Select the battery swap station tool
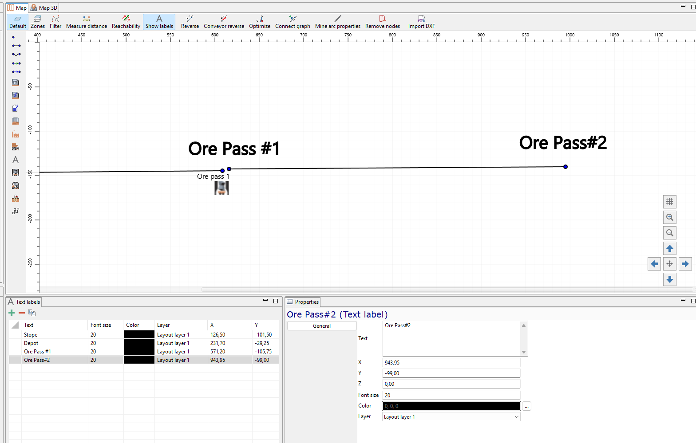Viewport: 696px width, 443px height. [16, 108]
